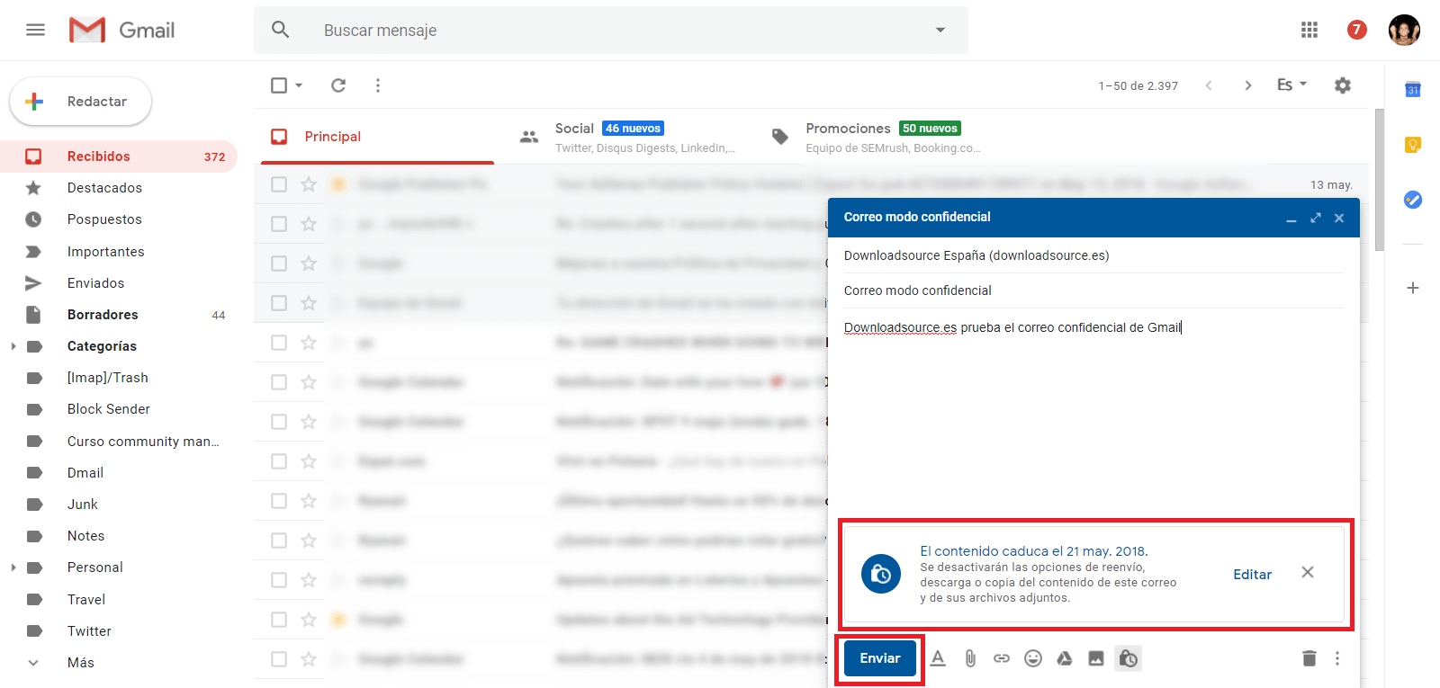Tick the third message row checkbox

pyautogui.click(x=279, y=264)
